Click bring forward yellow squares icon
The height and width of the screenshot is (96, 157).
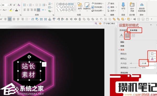[114, 19]
